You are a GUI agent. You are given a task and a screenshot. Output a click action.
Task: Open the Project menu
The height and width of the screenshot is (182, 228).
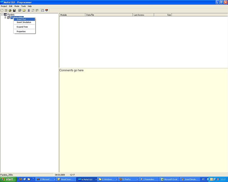(x=4, y=6)
